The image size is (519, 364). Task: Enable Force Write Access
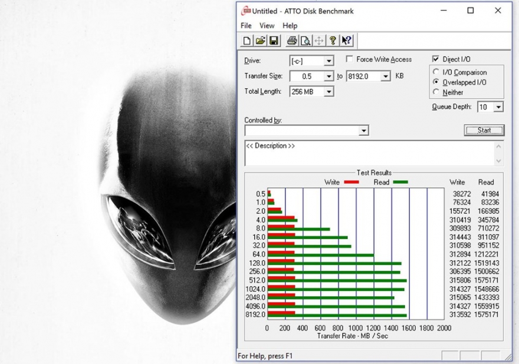pyautogui.click(x=350, y=59)
